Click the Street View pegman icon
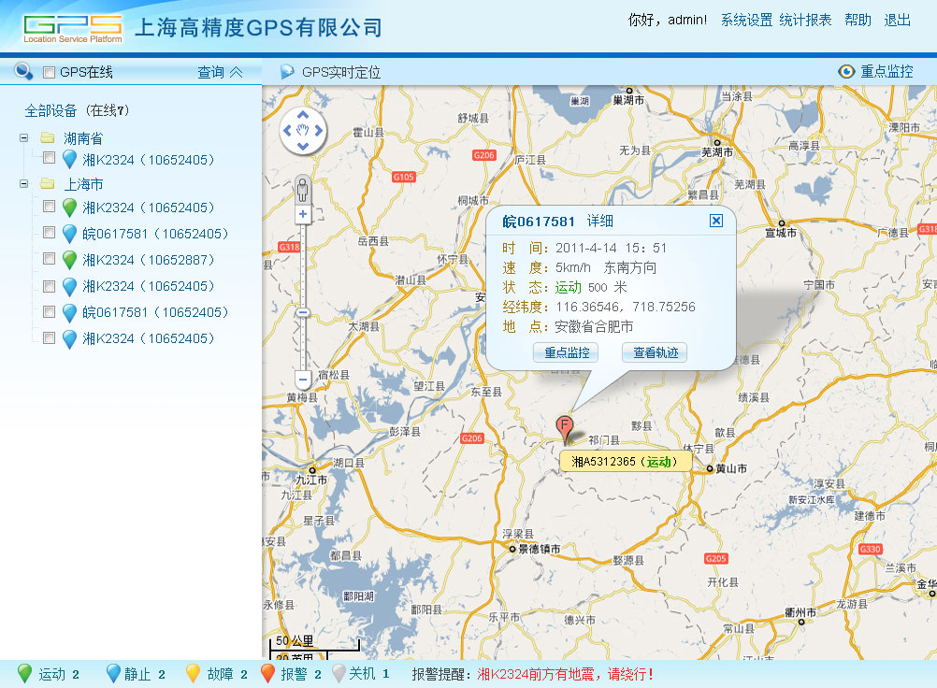 click(x=303, y=189)
